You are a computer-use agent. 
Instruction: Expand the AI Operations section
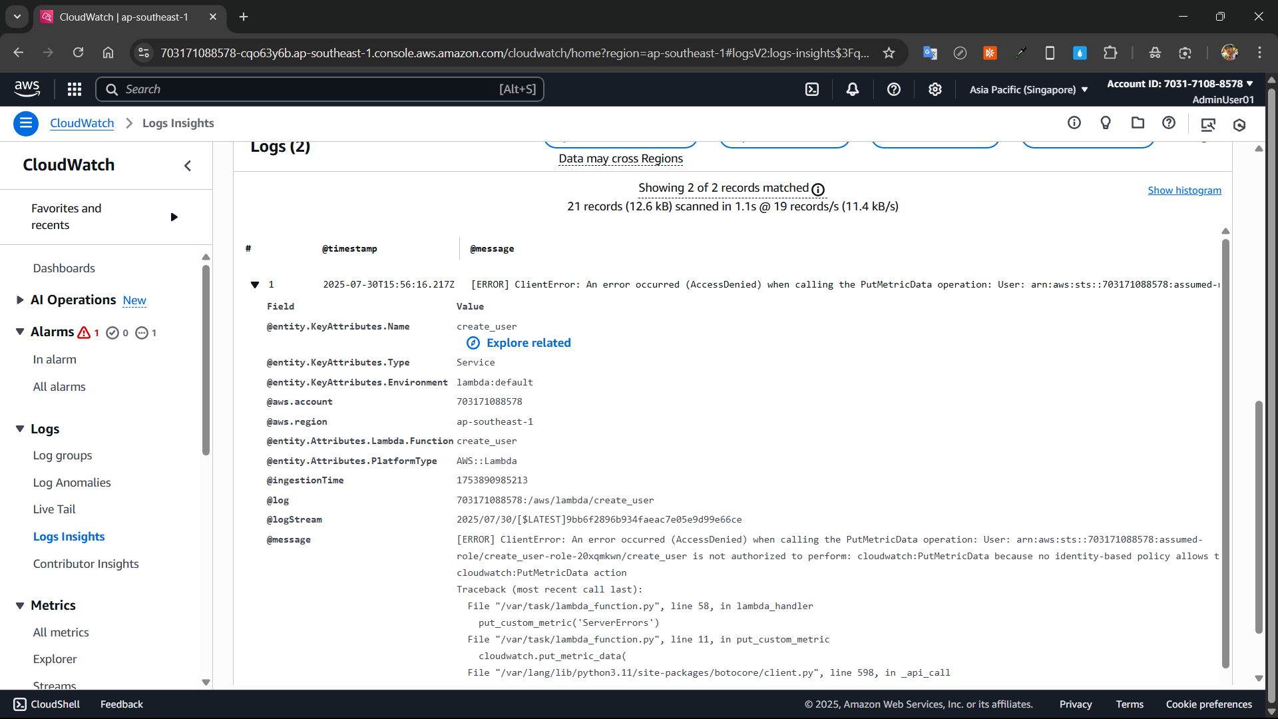click(20, 300)
